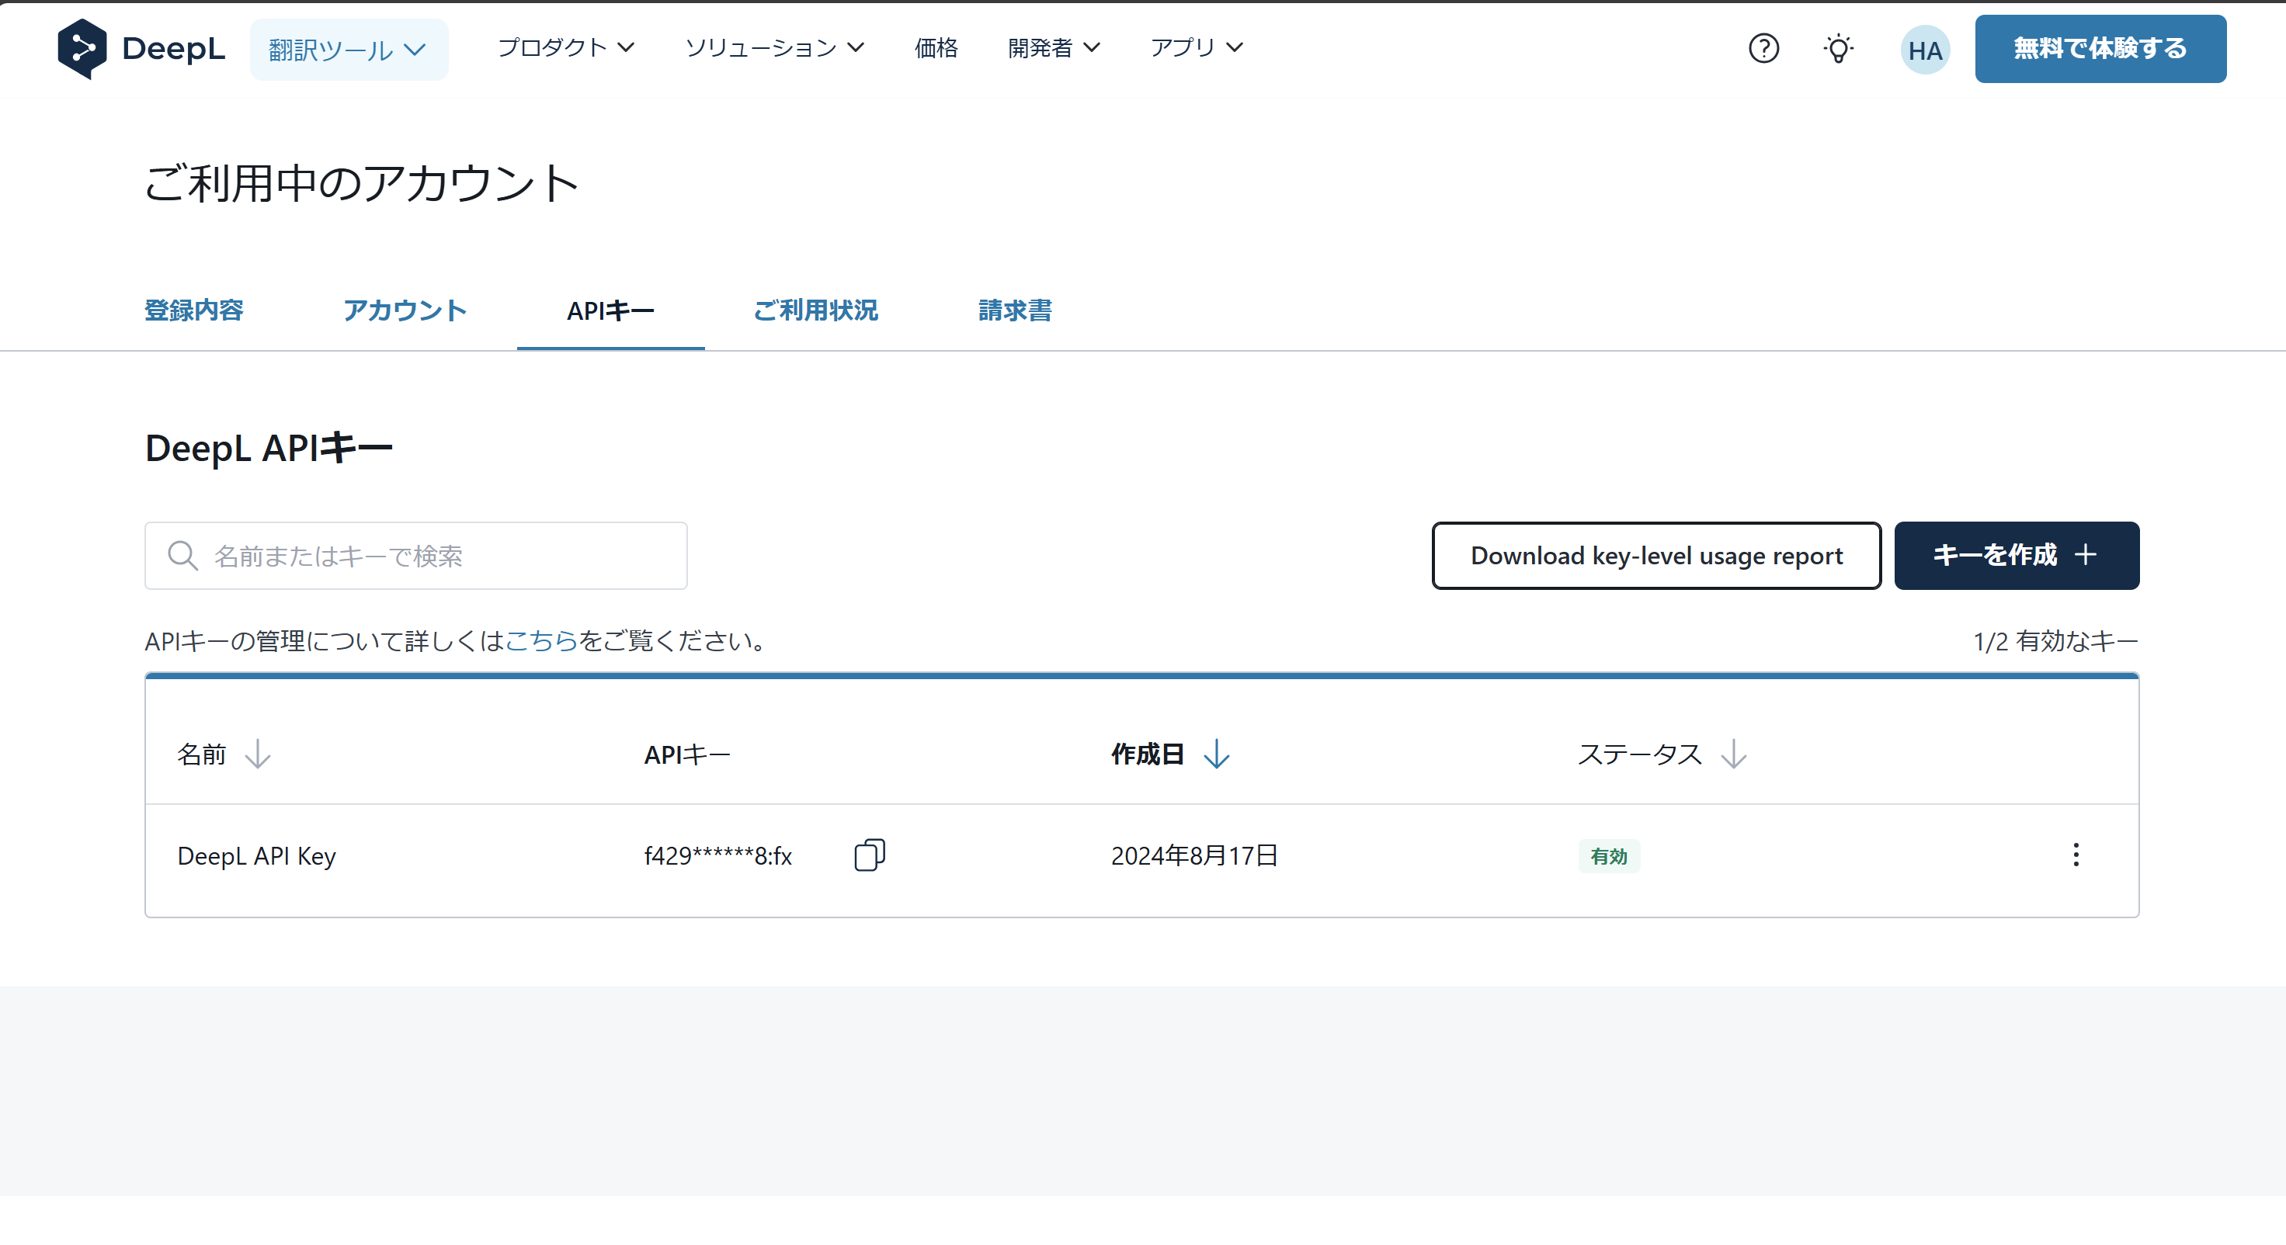The height and width of the screenshot is (1245, 2286).
Task: Switch to the ご利用状況 tab
Action: pos(815,310)
